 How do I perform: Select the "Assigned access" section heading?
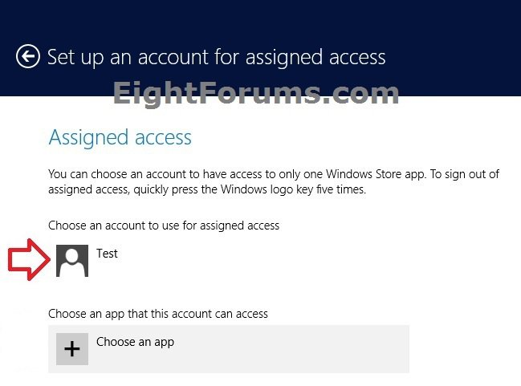(120, 137)
